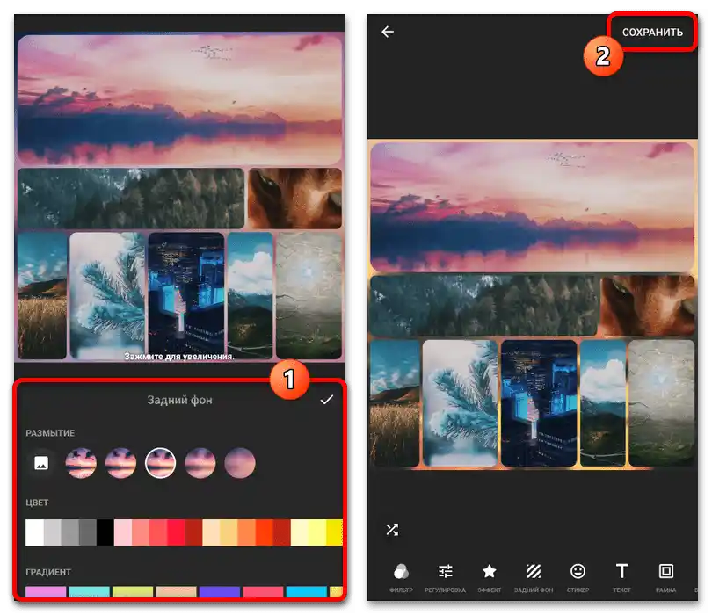Click the Зажмите для увеличения hint
The image size is (712, 615).
coord(179,357)
